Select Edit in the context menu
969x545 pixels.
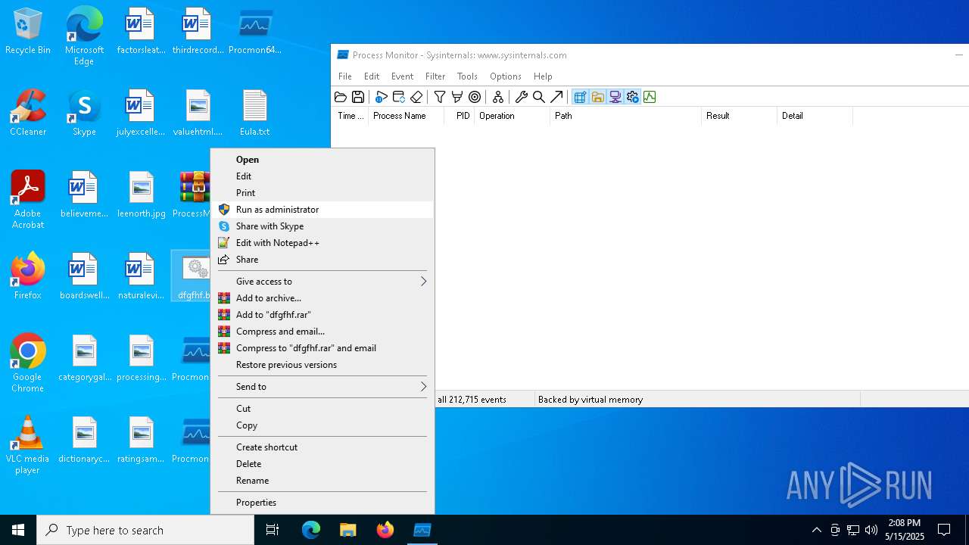tap(322, 176)
